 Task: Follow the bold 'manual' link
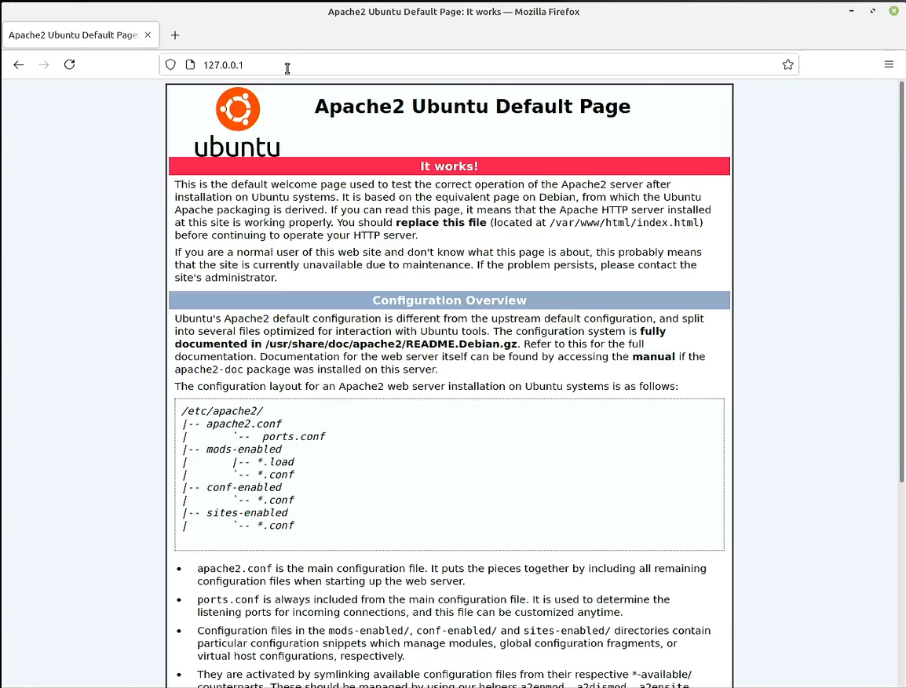point(653,357)
